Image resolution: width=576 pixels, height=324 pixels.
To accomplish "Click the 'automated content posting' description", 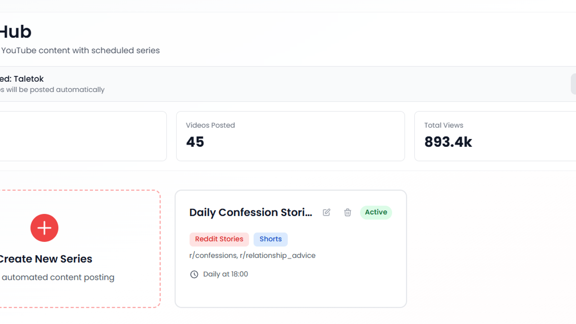I will [58, 277].
